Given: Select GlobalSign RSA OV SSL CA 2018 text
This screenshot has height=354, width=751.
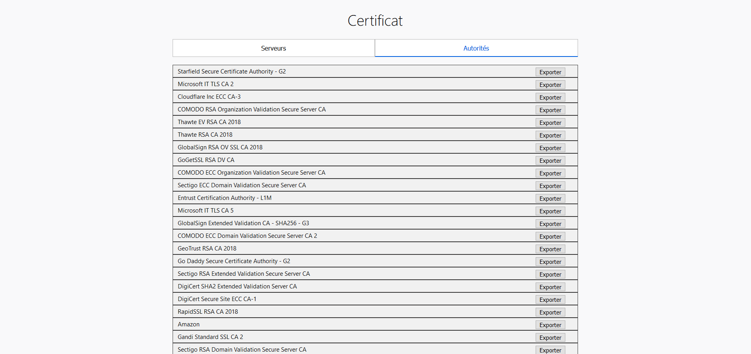Looking at the screenshot, I should tap(220, 147).
